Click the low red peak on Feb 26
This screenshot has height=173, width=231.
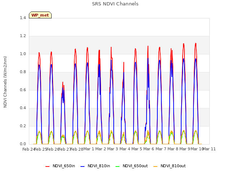click(x=63, y=83)
